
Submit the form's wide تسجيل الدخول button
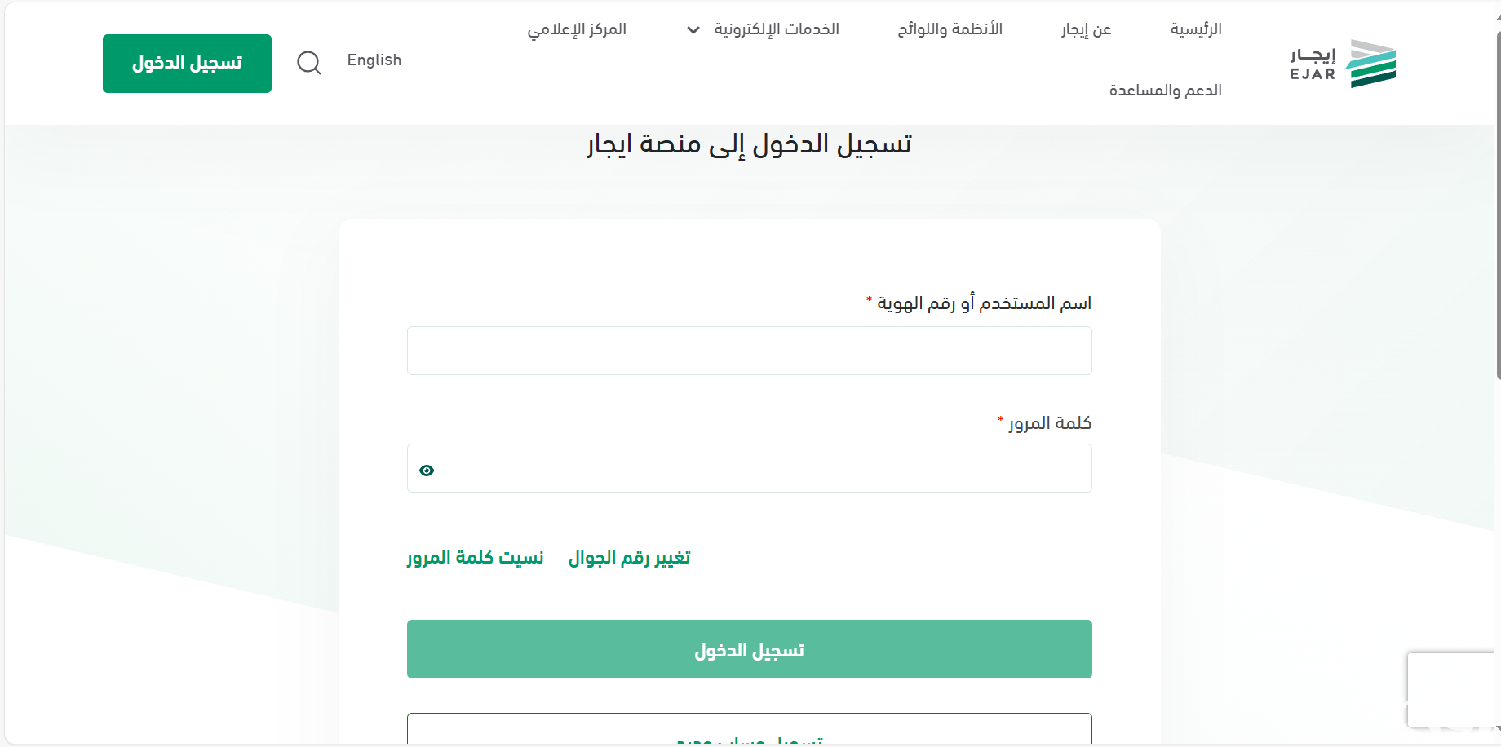point(750,649)
